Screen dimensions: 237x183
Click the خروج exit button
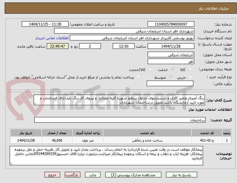point(52,175)
